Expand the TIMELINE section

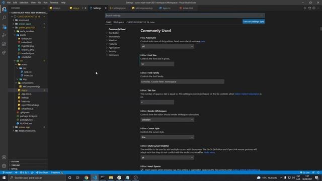pos(16,165)
